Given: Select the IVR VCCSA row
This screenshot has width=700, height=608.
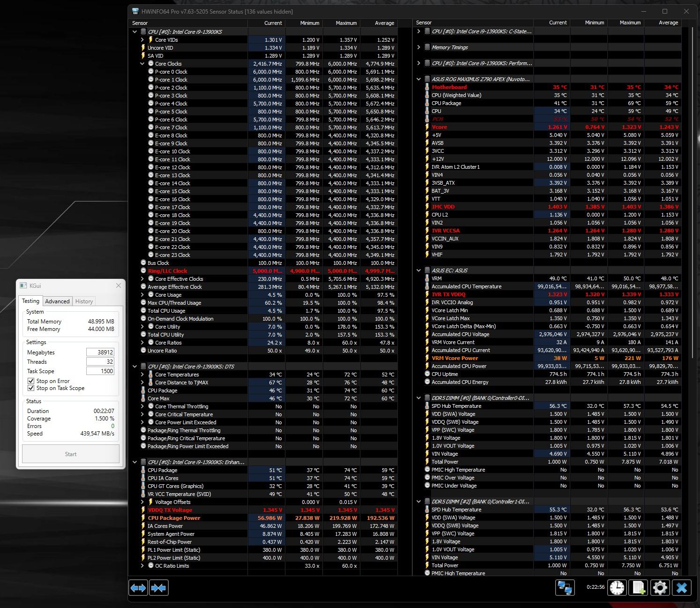Looking at the screenshot, I should [x=547, y=231].
